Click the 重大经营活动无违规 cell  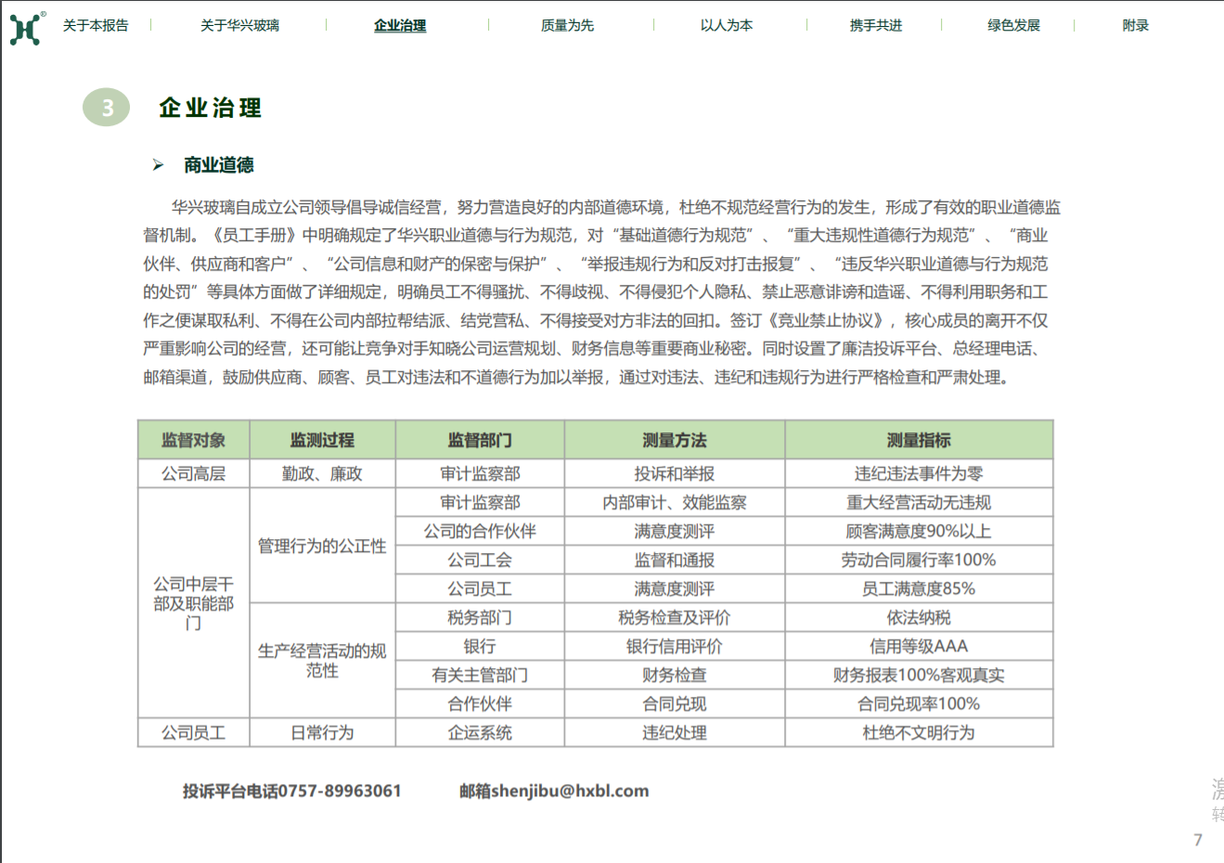point(919,502)
